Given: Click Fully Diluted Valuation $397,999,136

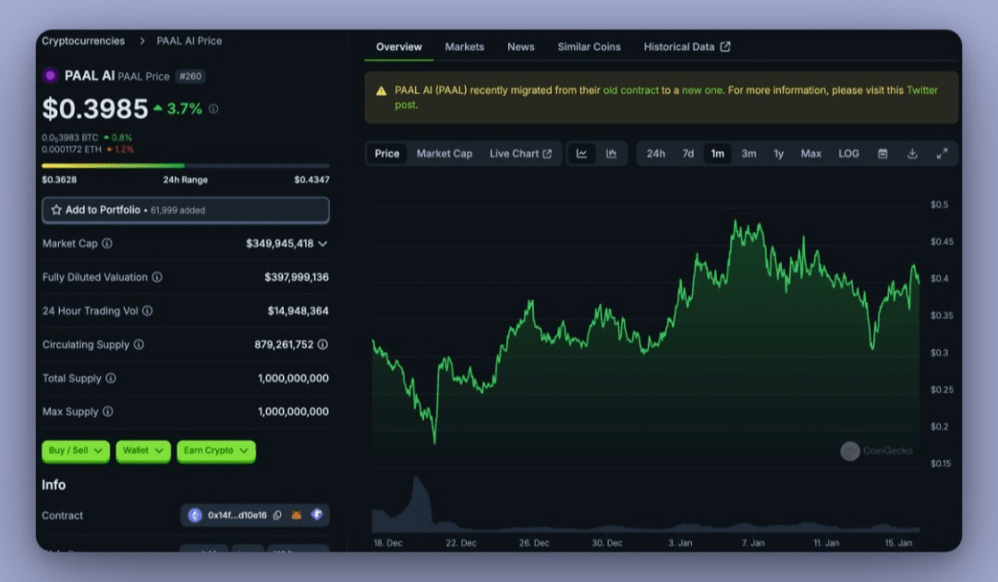Looking at the screenshot, I should tap(297, 277).
